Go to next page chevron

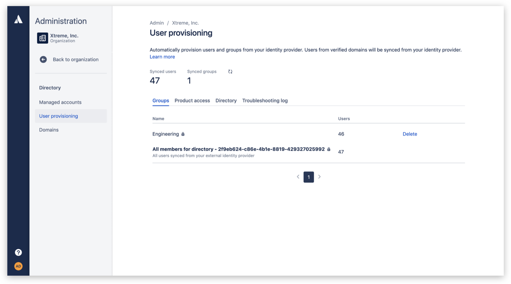point(319,177)
